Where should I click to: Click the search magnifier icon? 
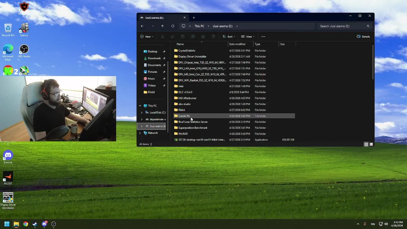[368, 26]
